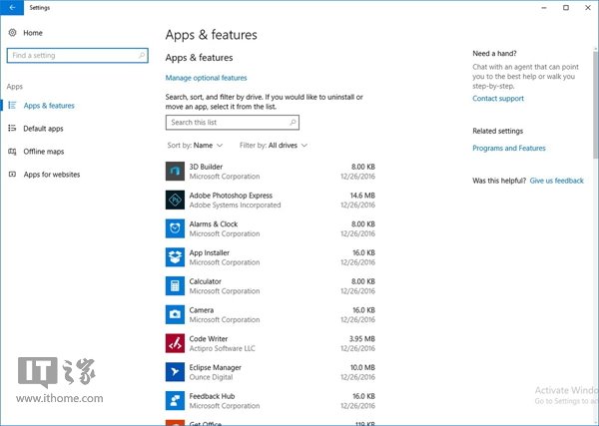Select the Alarms & Clock icon
This screenshot has height=426, width=599.
tap(175, 228)
